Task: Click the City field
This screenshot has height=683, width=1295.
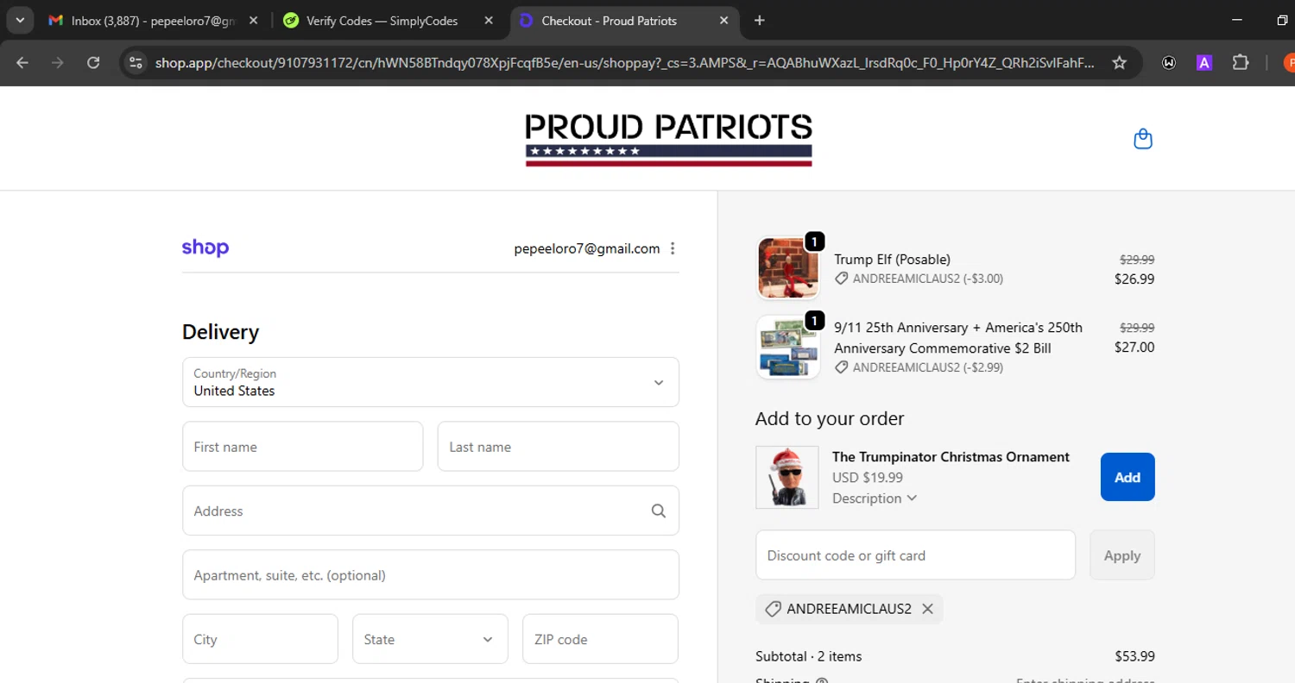Action: click(x=260, y=639)
